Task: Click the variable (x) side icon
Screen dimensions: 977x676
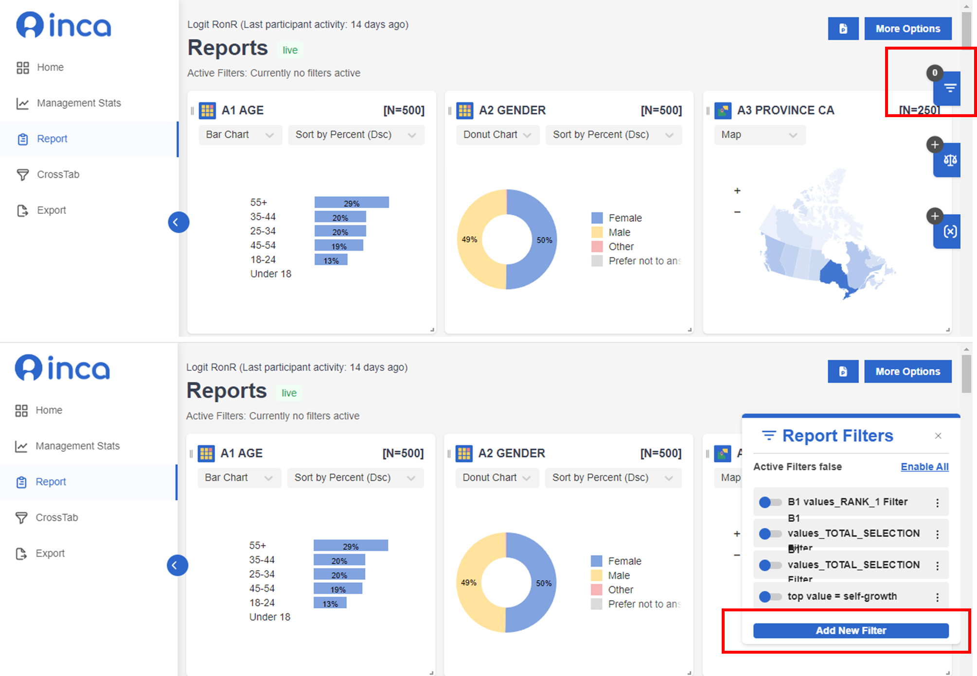Action: pos(949,231)
